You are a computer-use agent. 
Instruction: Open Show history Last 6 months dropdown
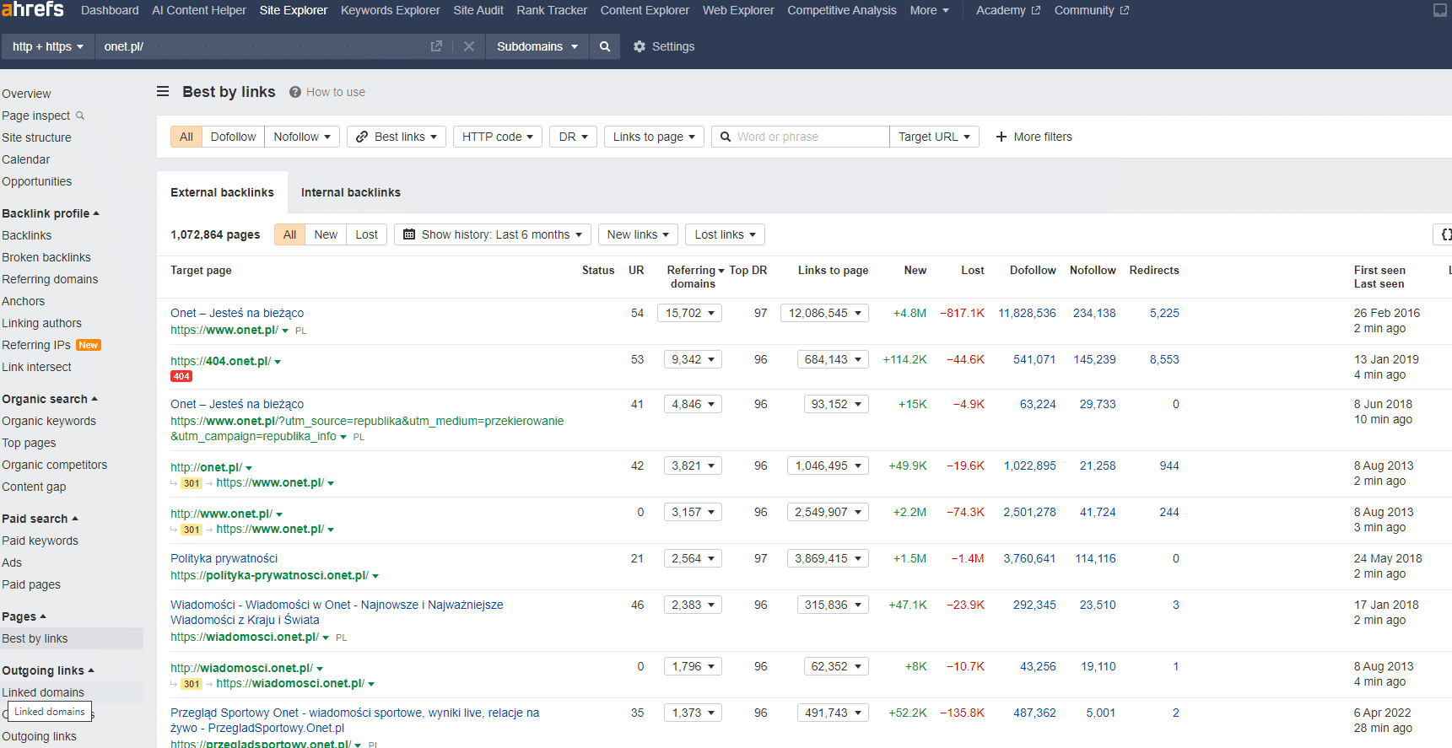[493, 234]
